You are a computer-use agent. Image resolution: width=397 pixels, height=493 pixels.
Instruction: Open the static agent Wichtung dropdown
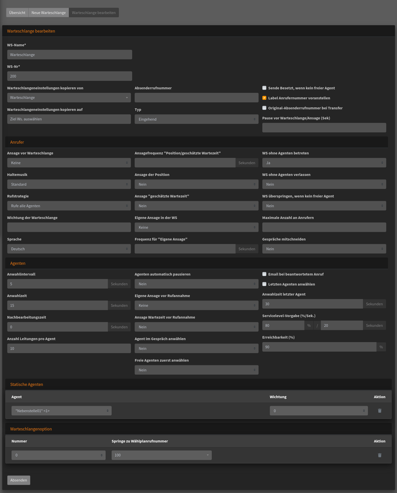(x=319, y=411)
